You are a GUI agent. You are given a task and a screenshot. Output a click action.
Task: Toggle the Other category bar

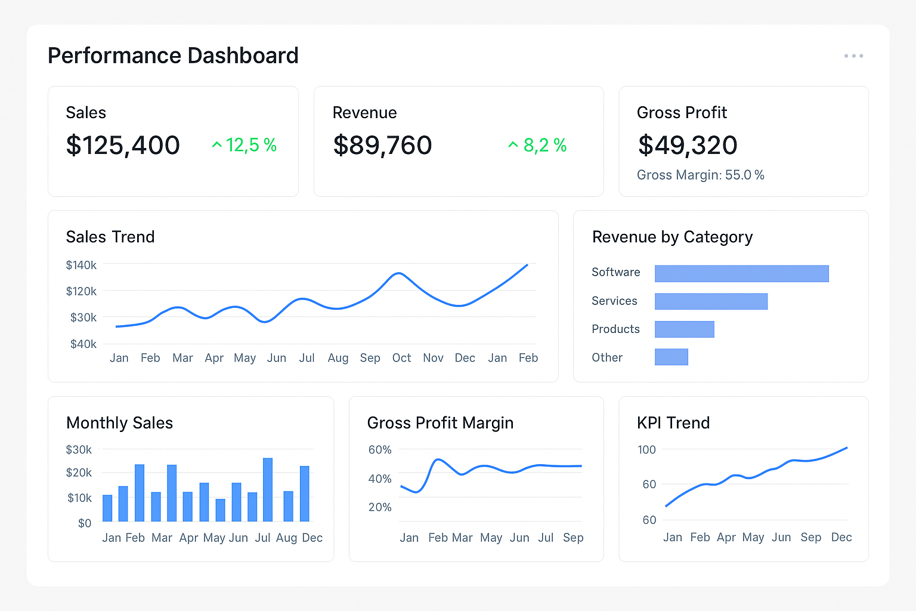671,356
